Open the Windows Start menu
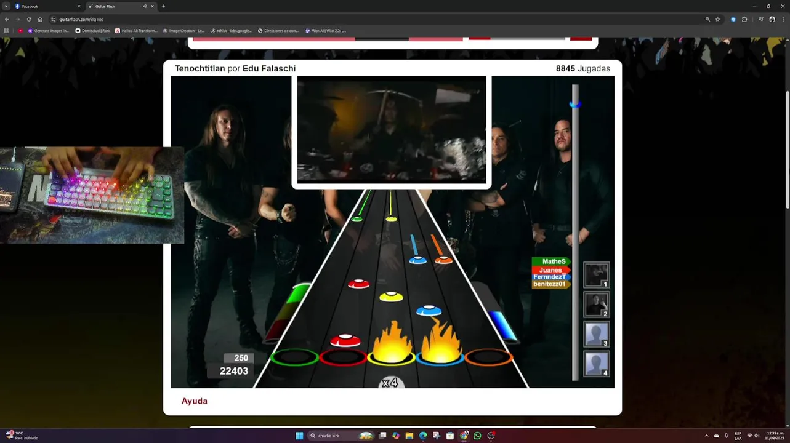This screenshot has height=443, width=790. [x=299, y=436]
